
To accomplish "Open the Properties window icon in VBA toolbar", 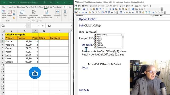I will (123, 9).
